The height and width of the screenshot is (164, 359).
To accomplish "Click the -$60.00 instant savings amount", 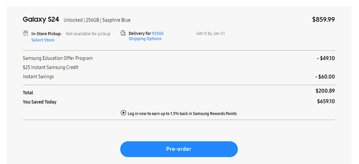I will coord(325,76).
